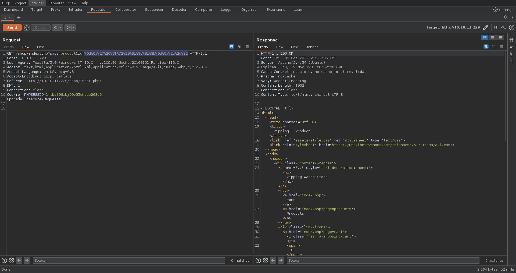Add a new Repeater tab with plus
Screen dimensions: 516x273
point(19,17)
